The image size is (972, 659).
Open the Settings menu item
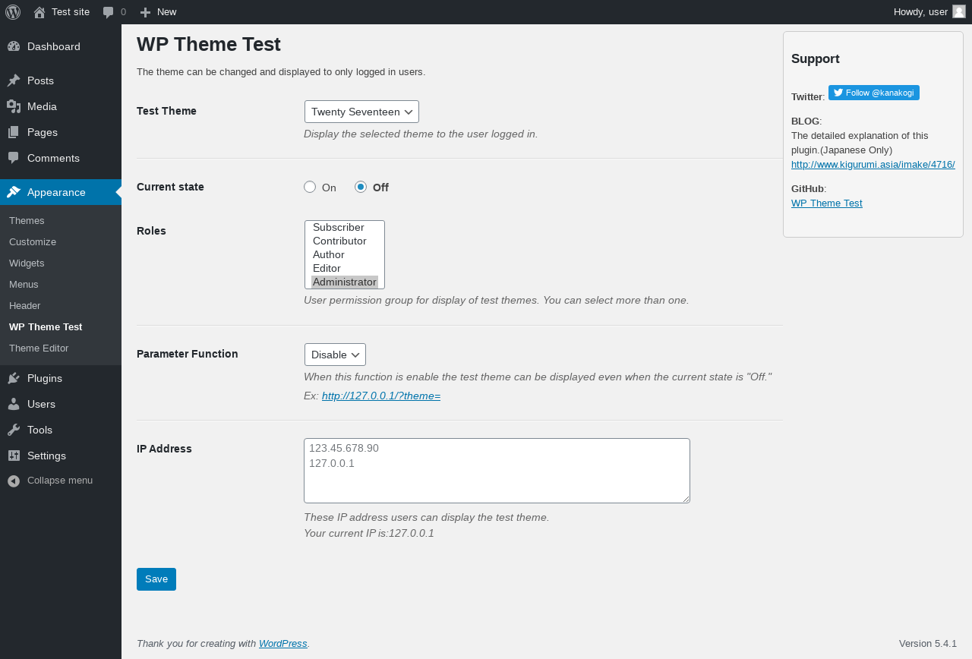[61, 456]
